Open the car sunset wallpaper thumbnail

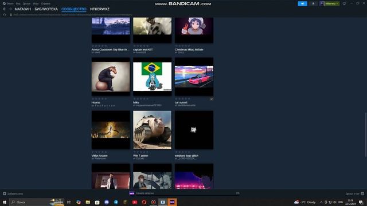point(194,77)
